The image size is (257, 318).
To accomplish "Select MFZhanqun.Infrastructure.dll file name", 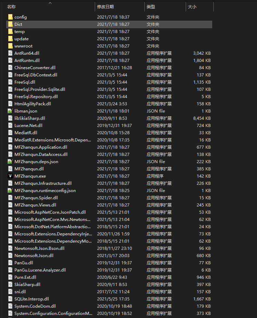I will (43, 183).
